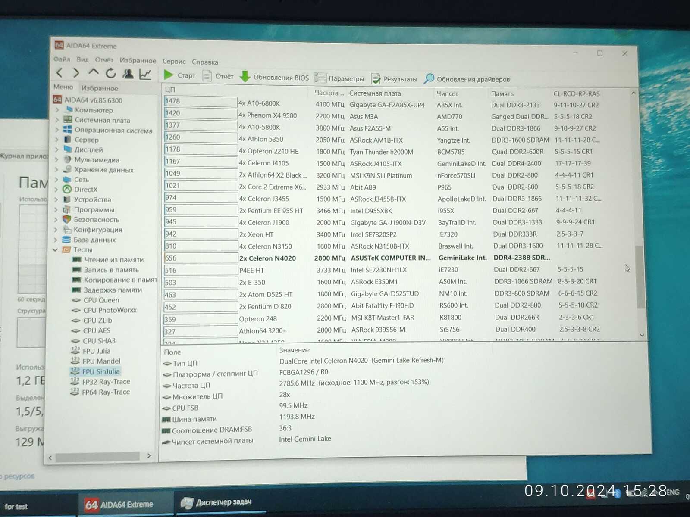Click the Forward navigation arrow
The image size is (690, 517).
(x=76, y=73)
